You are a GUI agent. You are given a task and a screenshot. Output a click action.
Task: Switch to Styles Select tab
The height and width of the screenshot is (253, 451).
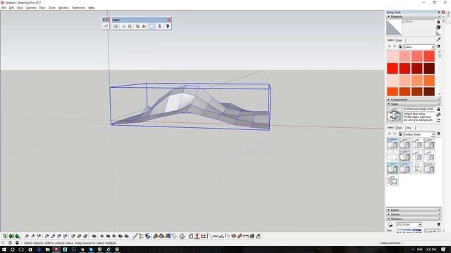coord(390,128)
